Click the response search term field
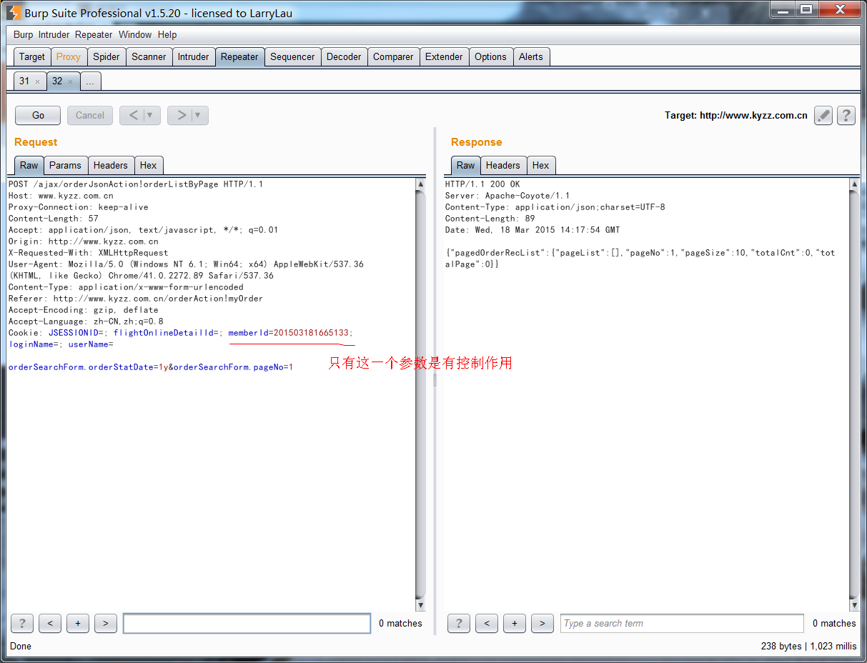Viewport: 867px width, 663px height. click(682, 624)
